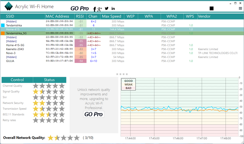The image size is (244, 144).
Task: Maximize the Acrylic Wi-Fi window
Action: 235,3
